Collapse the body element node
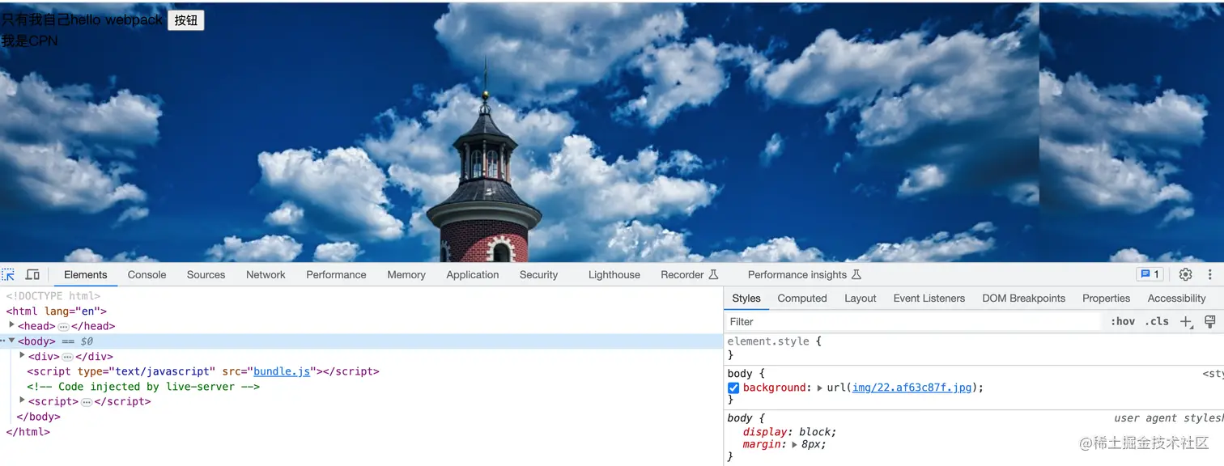1224x466 pixels. tap(11, 341)
